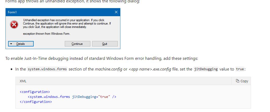The width and height of the screenshot is (270, 112).
Task: Click the inline jitDebugging code in the bullet
Action: [x=206, y=69]
